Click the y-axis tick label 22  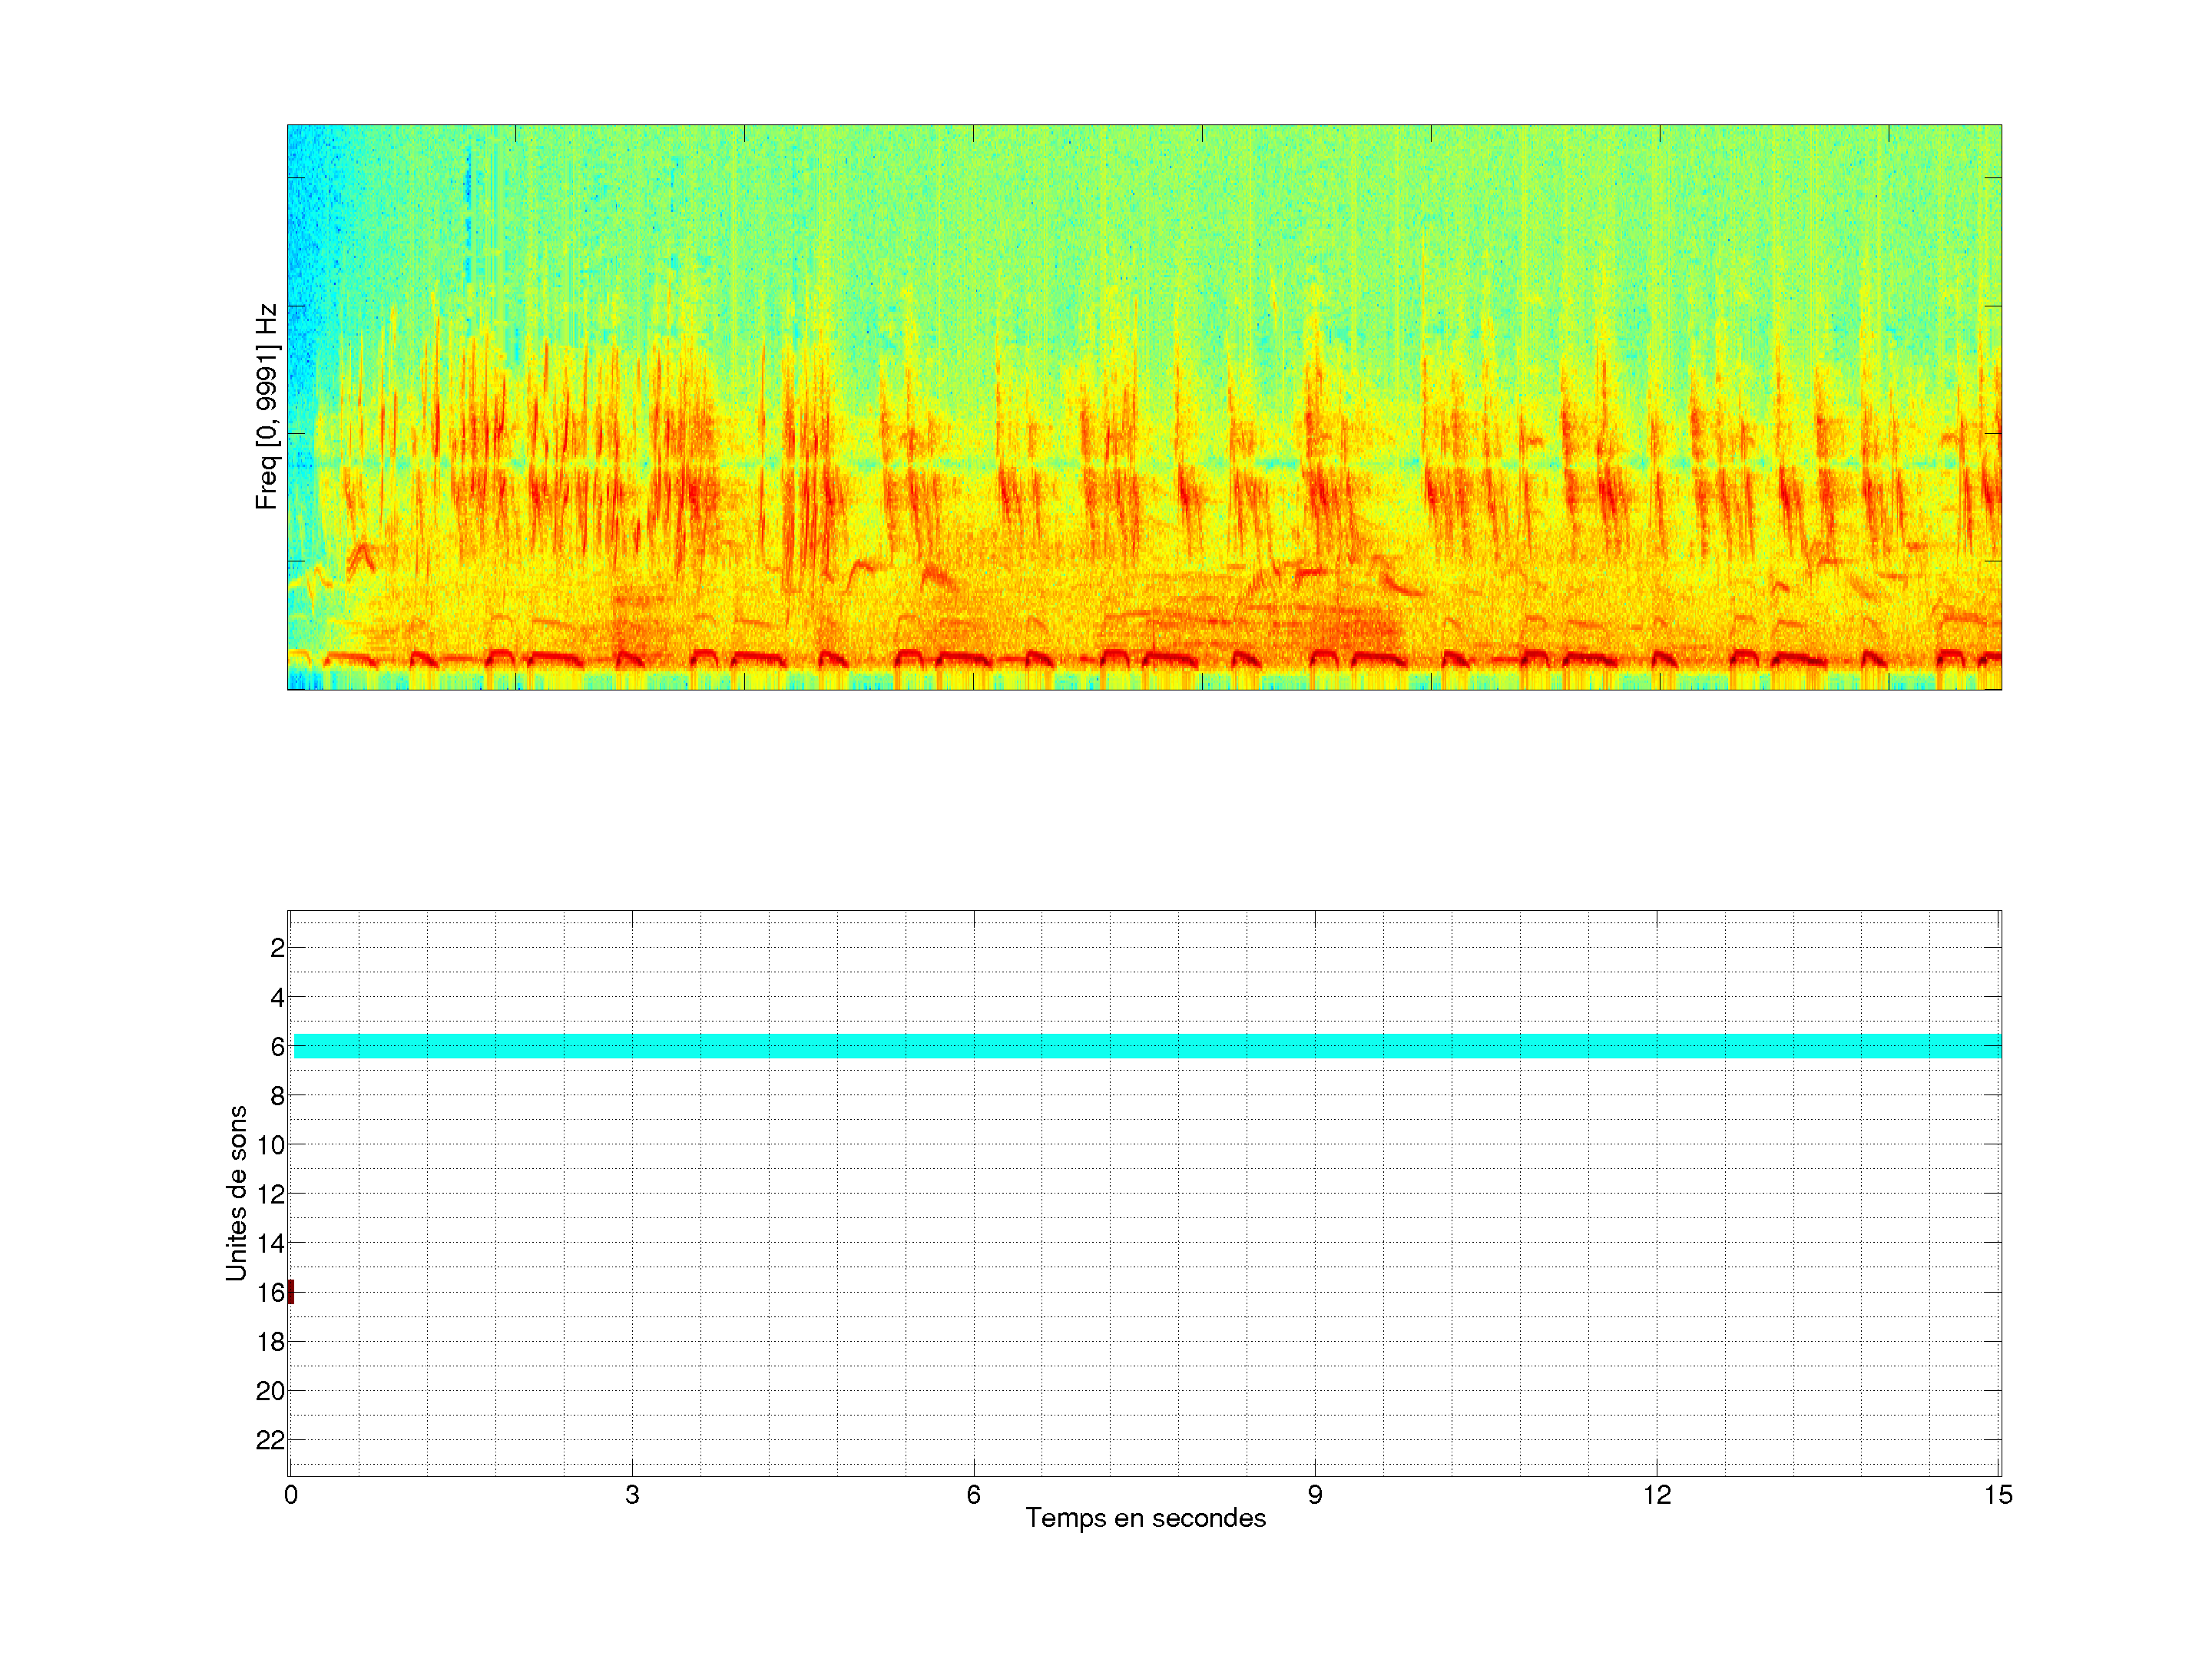(x=271, y=1440)
